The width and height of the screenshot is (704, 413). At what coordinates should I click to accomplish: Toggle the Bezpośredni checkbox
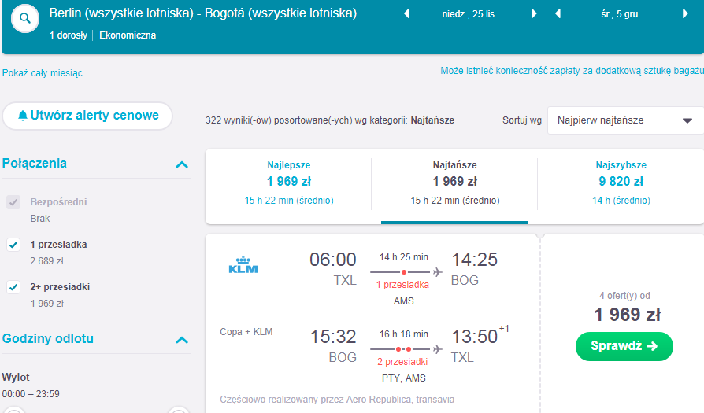[x=13, y=202]
